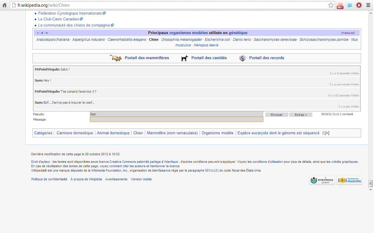Open the Caenorhabditis elegans link

click(127, 40)
